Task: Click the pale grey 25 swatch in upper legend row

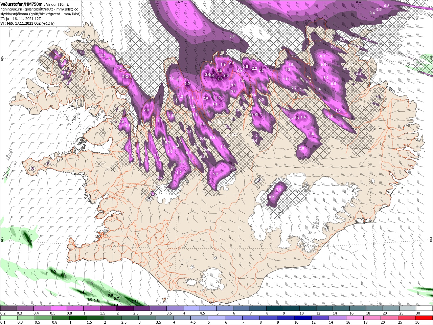Action: [x=408, y=308]
